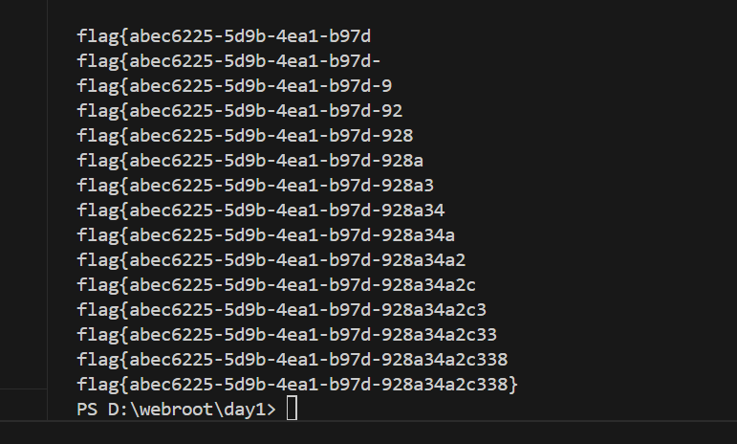737x444 pixels.
Task: Click the output line ending in '-928a34a2c'
Action: point(276,285)
